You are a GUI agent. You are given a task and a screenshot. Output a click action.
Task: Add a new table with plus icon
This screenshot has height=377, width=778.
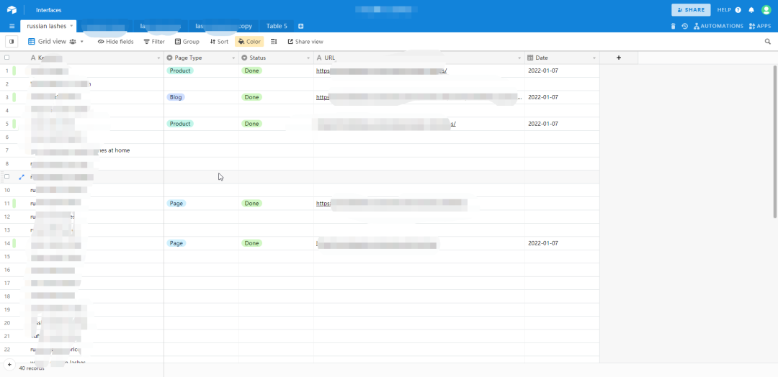pyautogui.click(x=300, y=26)
